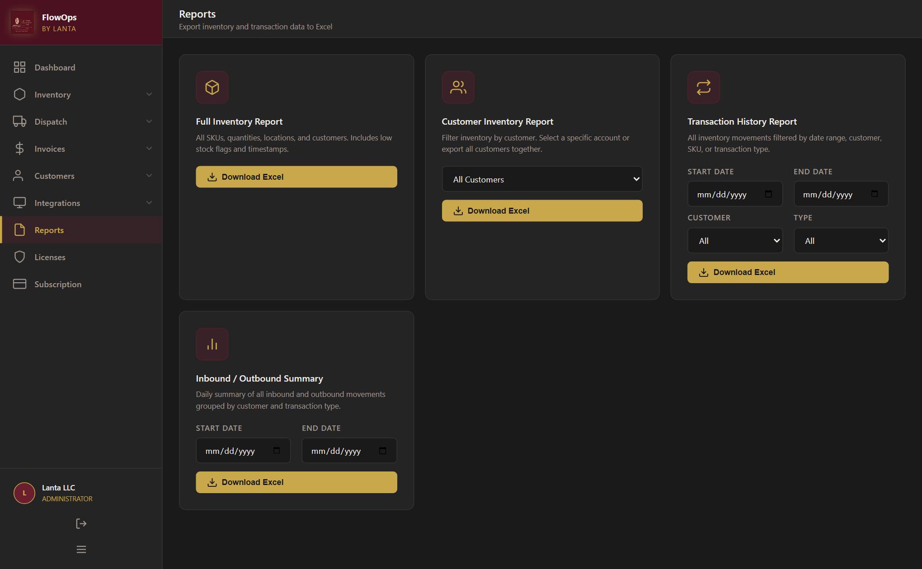Click the Transaction History repeat-arrows icon
This screenshot has width=922, height=569.
click(704, 87)
